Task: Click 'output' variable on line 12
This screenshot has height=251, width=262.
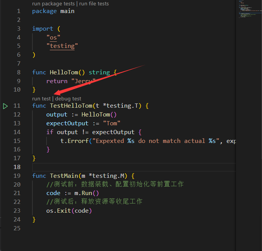Action: click(x=57, y=115)
